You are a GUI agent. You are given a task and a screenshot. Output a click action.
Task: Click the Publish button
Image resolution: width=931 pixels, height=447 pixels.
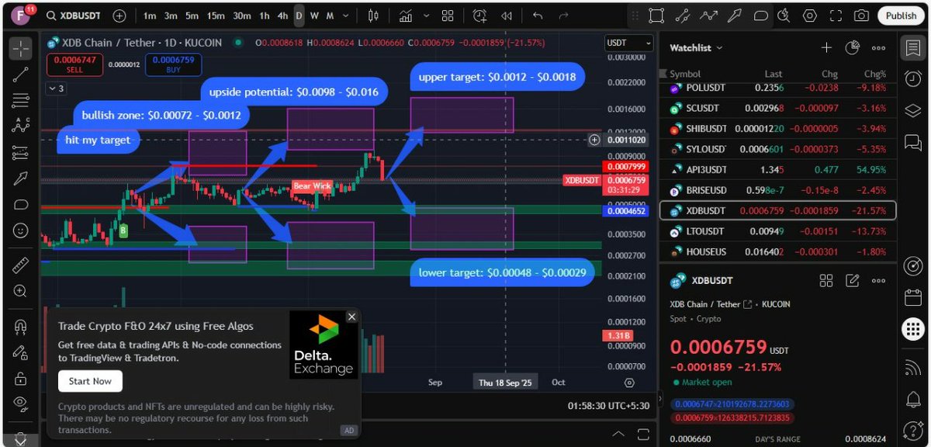901,16
